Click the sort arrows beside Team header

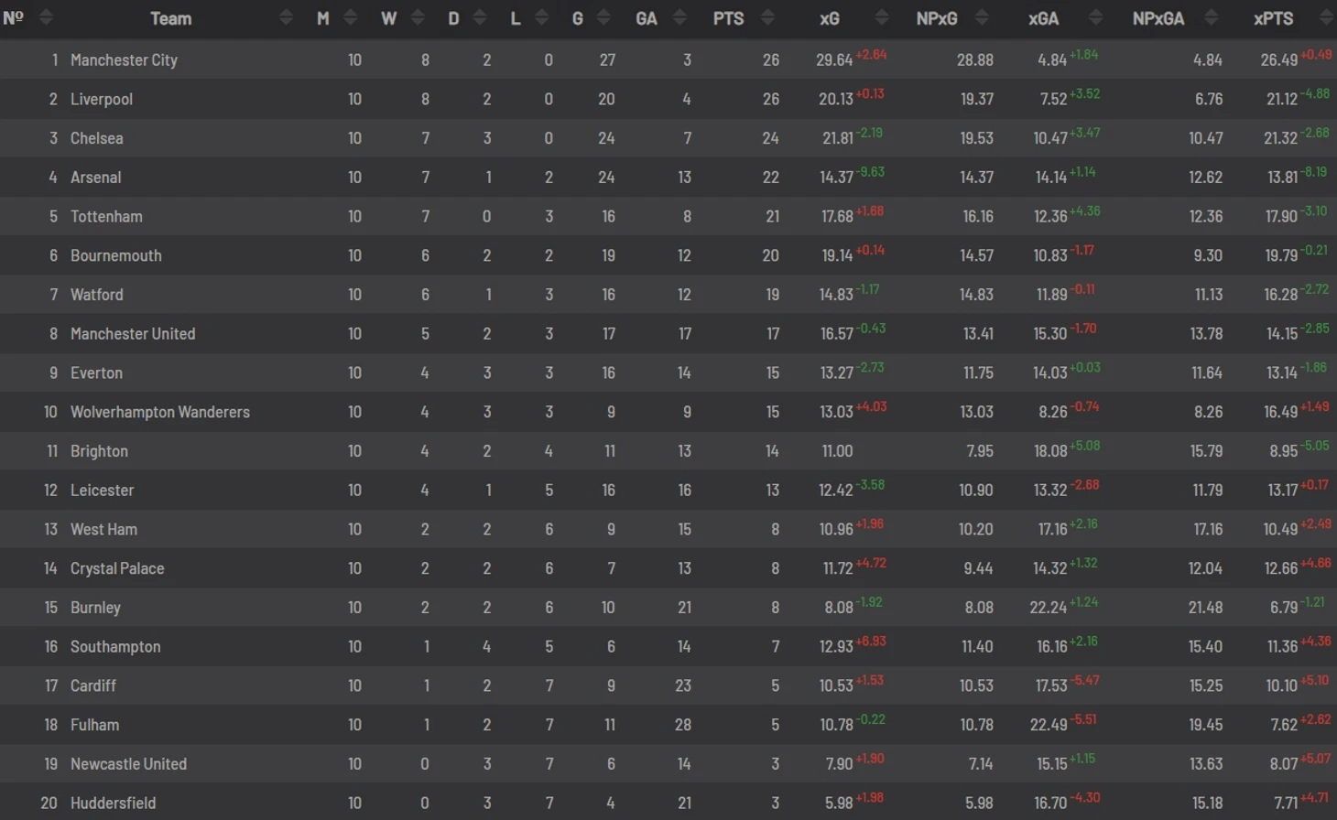click(286, 17)
